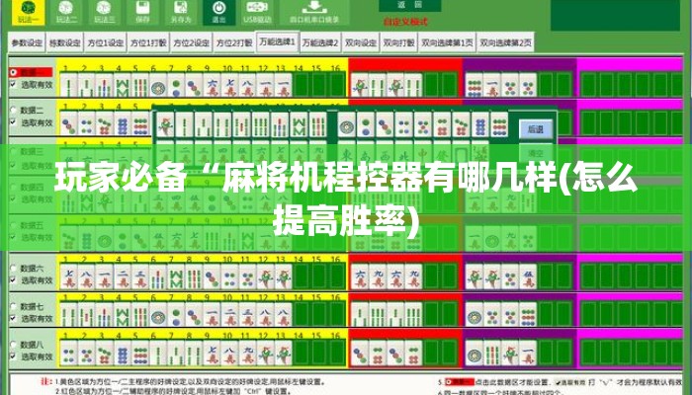Pick the 1-bamboo bird tile in the popup selector
This screenshot has width=692, height=395.
tap(165, 125)
